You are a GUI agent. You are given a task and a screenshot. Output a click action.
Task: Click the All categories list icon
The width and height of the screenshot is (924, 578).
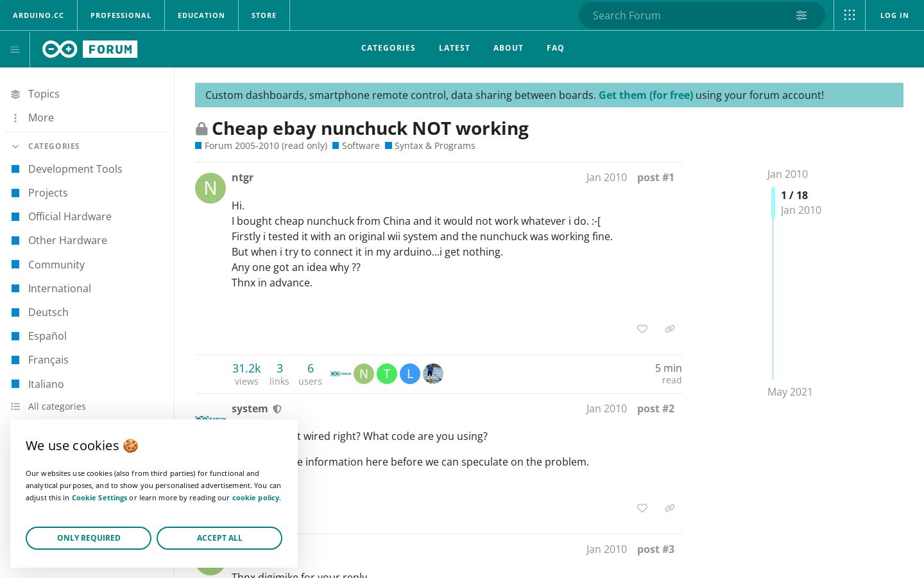(x=15, y=407)
